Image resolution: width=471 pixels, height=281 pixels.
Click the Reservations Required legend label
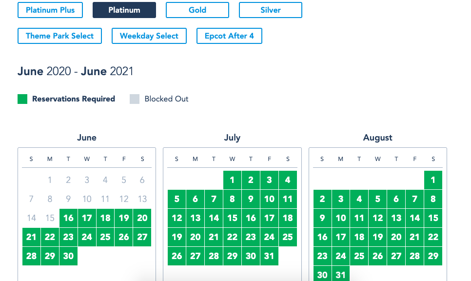tap(74, 99)
